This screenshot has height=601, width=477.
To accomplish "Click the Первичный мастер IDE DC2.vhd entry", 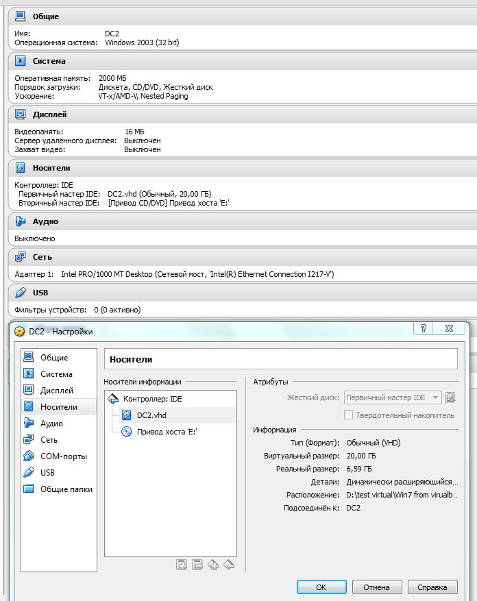I will click(x=159, y=194).
